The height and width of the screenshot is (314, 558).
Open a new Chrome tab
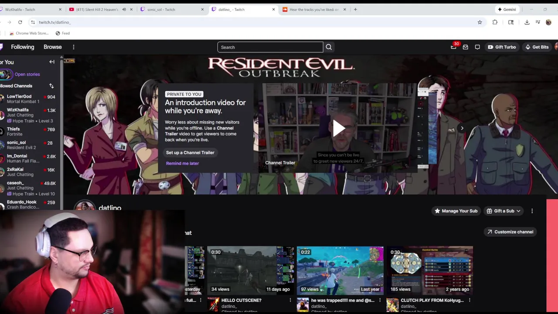tap(355, 9)
